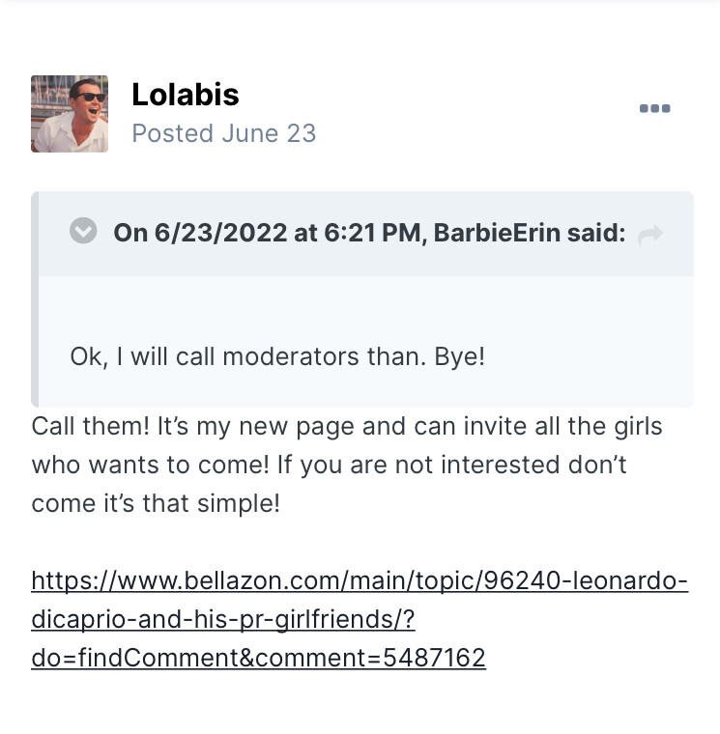Collapse the quoted BarbieErin post
The image size is (720, 734).
[84, 232]
